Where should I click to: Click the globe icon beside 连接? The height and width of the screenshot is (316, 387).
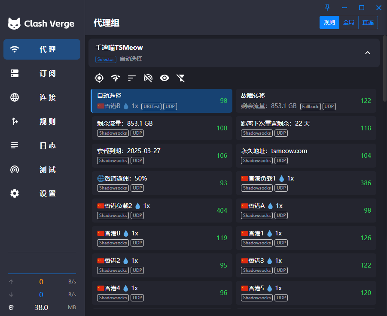[x=15, y=97]
